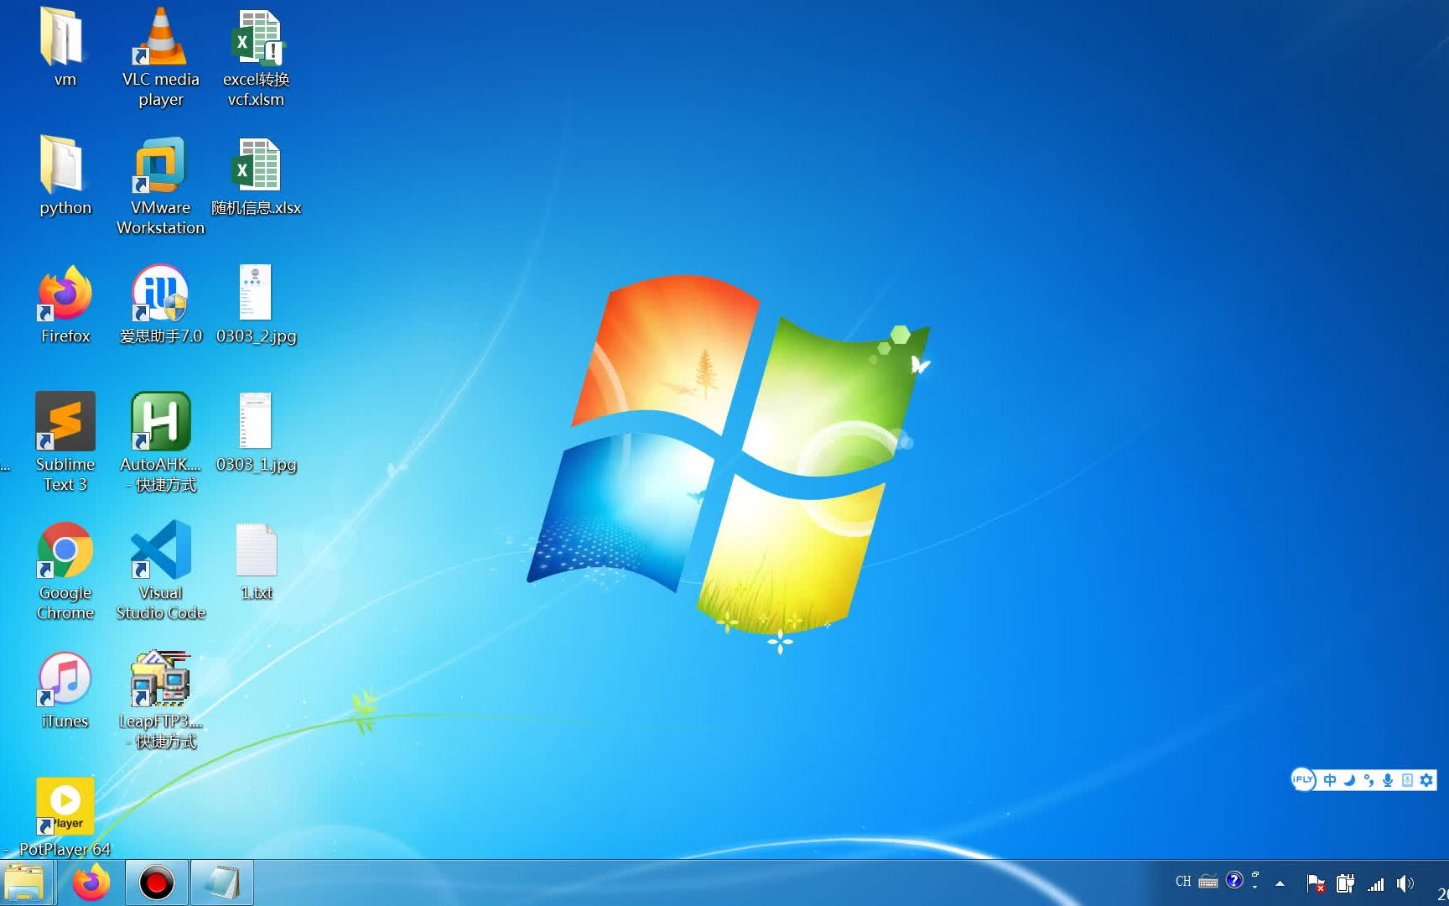The image size is (1449, 906).
Task: Open Firefox from the taskbar
Action: [x=91, y=883]
